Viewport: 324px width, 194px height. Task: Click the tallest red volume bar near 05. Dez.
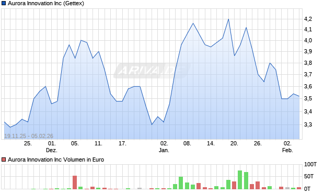pos(75,182)
